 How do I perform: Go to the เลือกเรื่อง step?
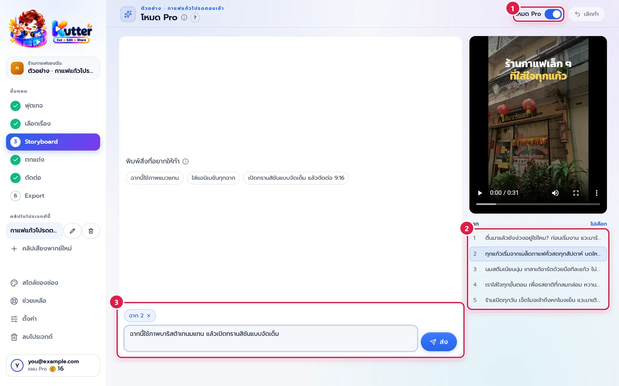[53, 124]
